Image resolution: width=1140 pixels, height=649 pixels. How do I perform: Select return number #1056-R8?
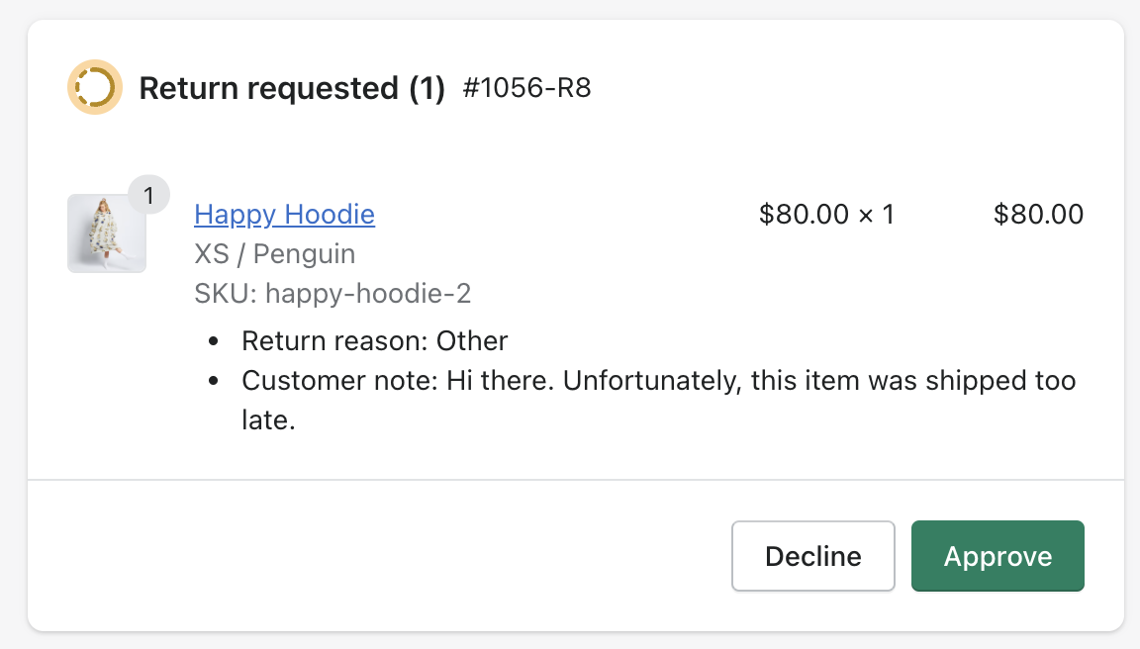pyautogui.click(x=526, y=88)
